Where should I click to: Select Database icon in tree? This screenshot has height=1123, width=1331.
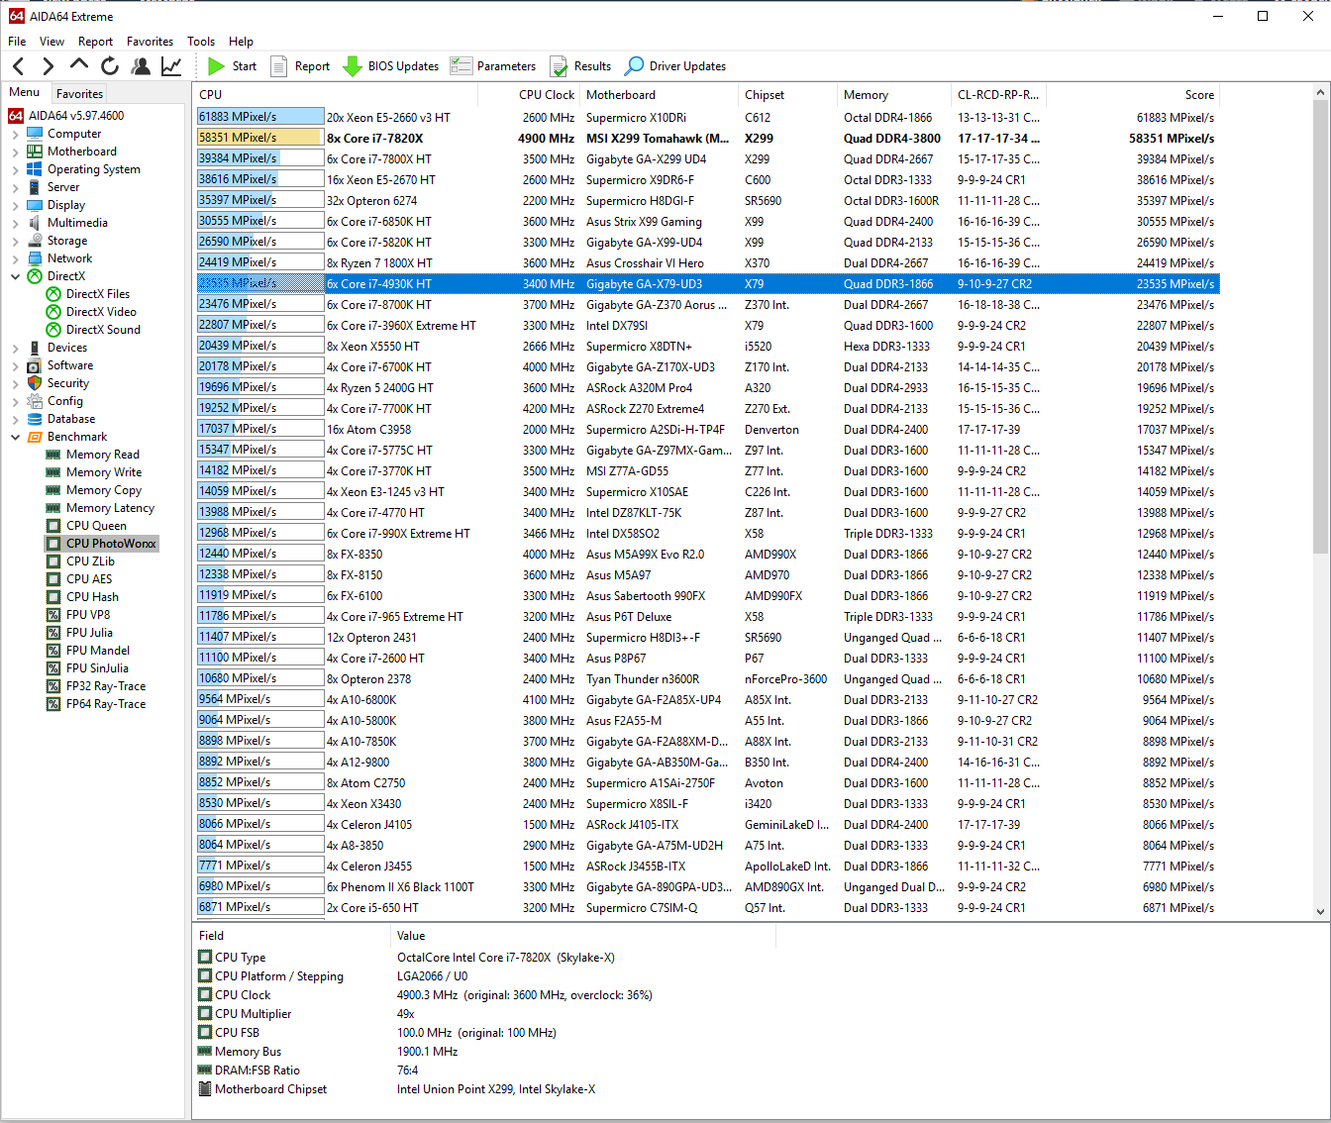[35, 419]
